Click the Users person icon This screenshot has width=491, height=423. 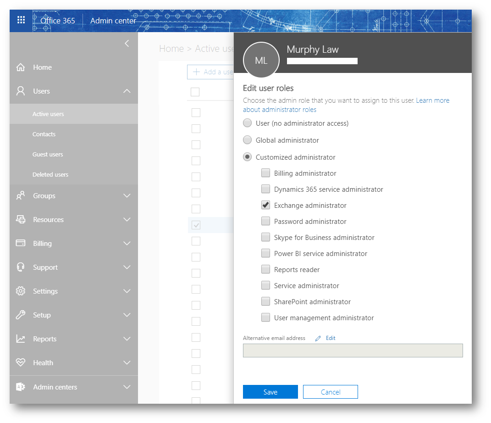coord(21,91)
